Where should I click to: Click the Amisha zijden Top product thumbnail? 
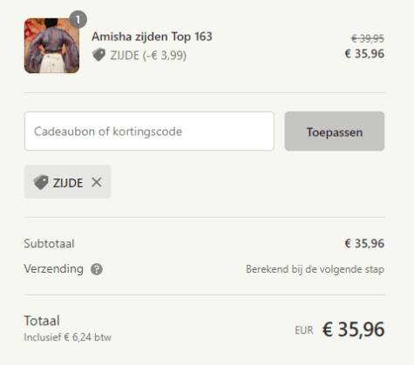pos(51,45)
